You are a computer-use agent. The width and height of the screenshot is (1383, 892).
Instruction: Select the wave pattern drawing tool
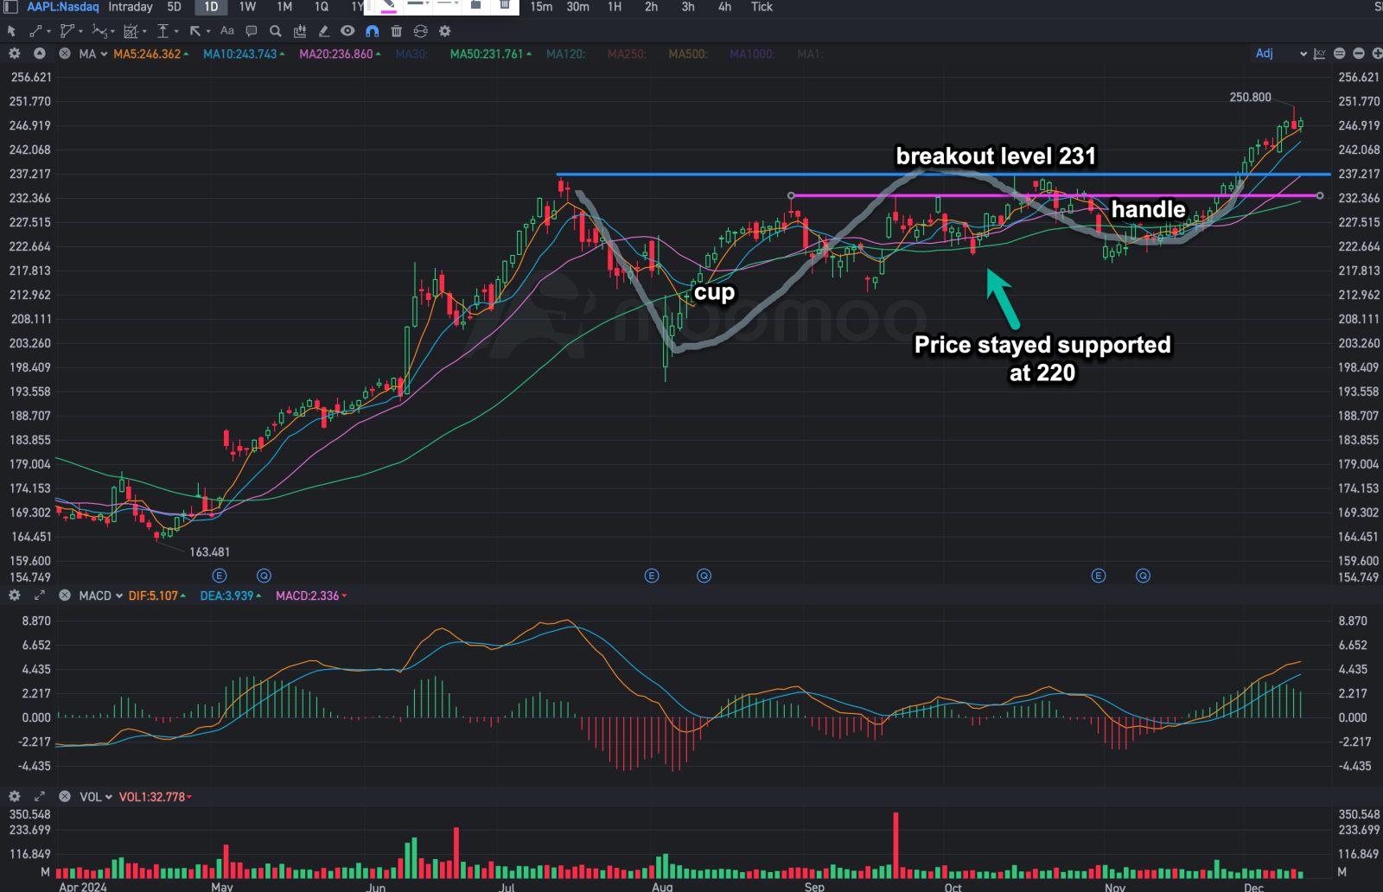click(99, 31)
